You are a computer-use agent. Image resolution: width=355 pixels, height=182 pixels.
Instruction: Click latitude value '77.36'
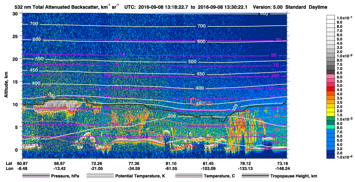point(134,163)
